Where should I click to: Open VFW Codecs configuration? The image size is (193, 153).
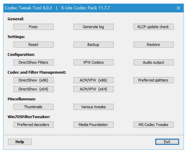93,63
